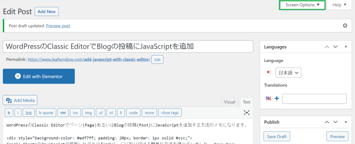Insert bold tag with b button
The width and height of the screenshot is (355, 144).
point(9,113)
